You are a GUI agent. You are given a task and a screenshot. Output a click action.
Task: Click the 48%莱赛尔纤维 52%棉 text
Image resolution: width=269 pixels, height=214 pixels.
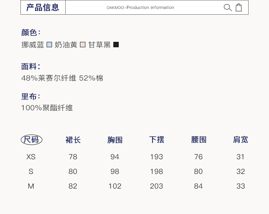click(x=62, y=78)
